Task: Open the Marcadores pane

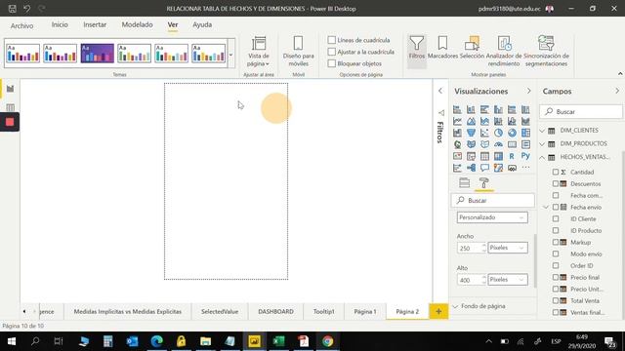Action: click(x=442, y=48)
